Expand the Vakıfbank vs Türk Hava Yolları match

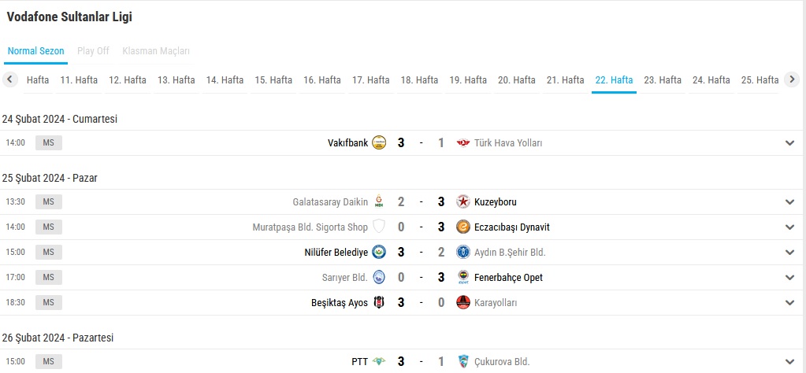pyautogui.click(x=790, y=142)
